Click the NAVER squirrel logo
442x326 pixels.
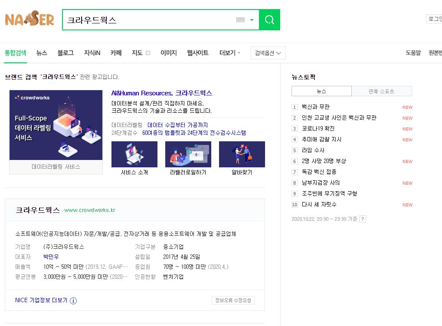29,19
